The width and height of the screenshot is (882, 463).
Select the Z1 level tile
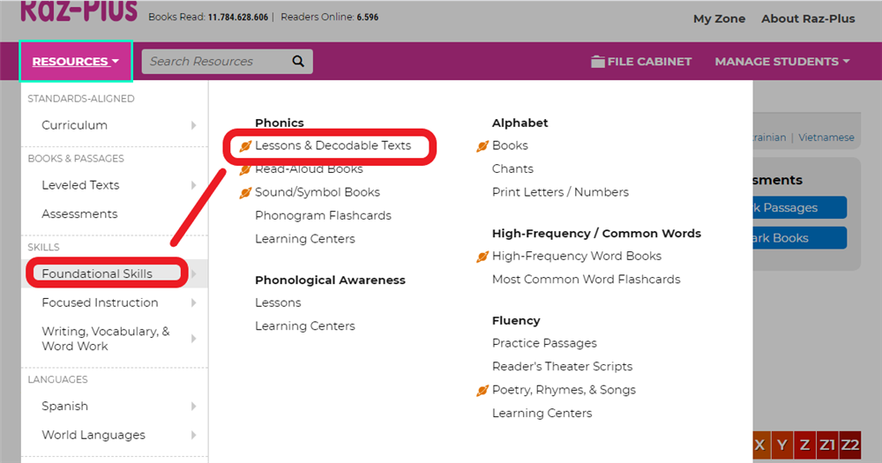pos(826,445)
